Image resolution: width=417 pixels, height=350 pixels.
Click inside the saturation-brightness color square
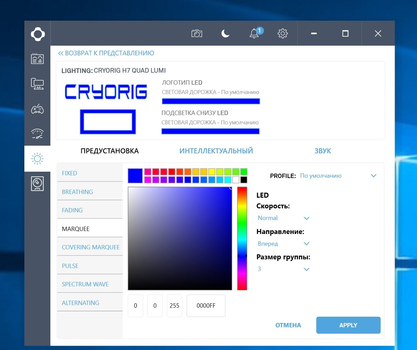[x=180, y=238]
